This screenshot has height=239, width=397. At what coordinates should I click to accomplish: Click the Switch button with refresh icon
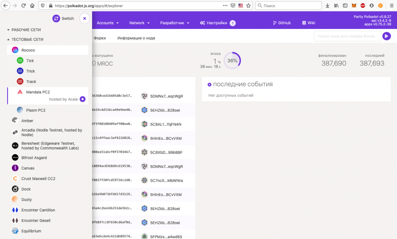pos(63,19)
